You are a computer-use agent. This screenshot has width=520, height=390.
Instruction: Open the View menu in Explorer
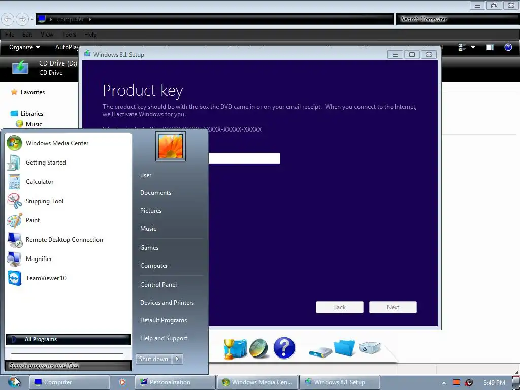coord(47,35)
